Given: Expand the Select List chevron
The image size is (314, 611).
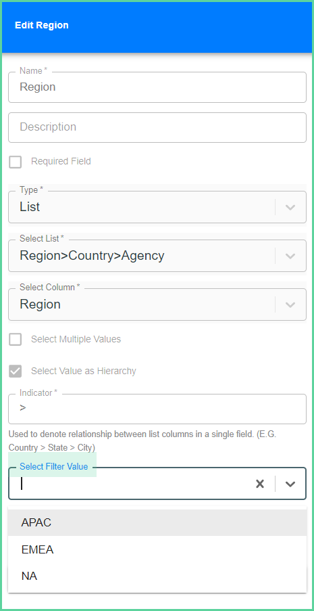Looking at the screenshot, I should (x=290, y=256).
